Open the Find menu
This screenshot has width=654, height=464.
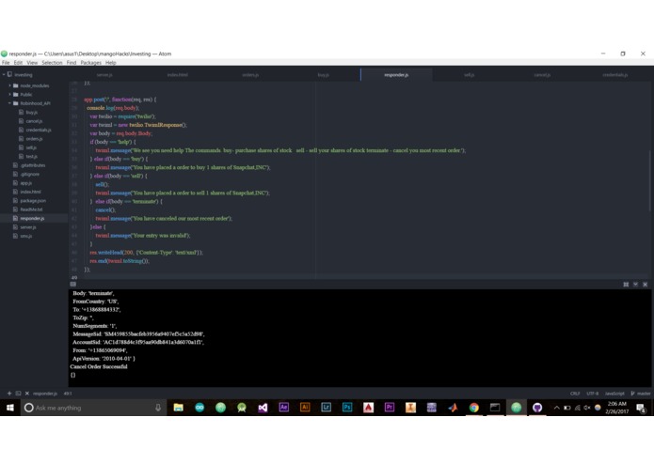click(x=72, y=63)
